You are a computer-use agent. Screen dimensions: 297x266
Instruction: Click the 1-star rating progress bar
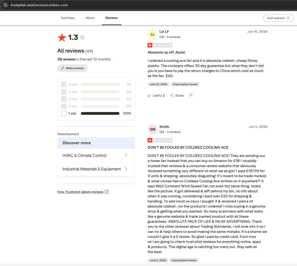tap(100, 113)
